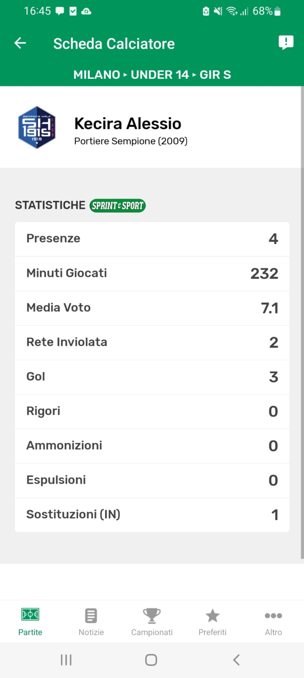Screen dimensions: 304x678
Task: Tap the Android home button
Action: click(x=151, y=660)
